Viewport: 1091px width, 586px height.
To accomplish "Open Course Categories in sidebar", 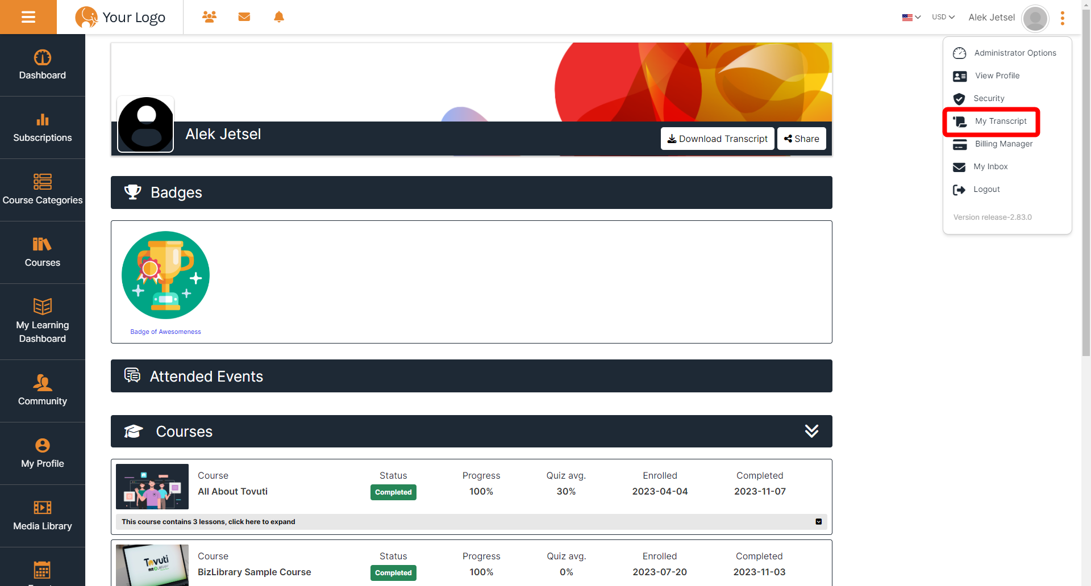I will (x=43, y=190).
